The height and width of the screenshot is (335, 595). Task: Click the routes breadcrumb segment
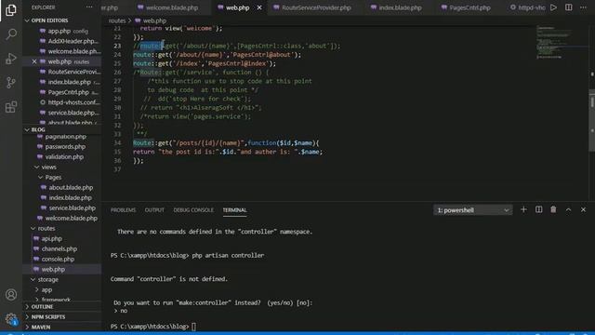(117, 20)
